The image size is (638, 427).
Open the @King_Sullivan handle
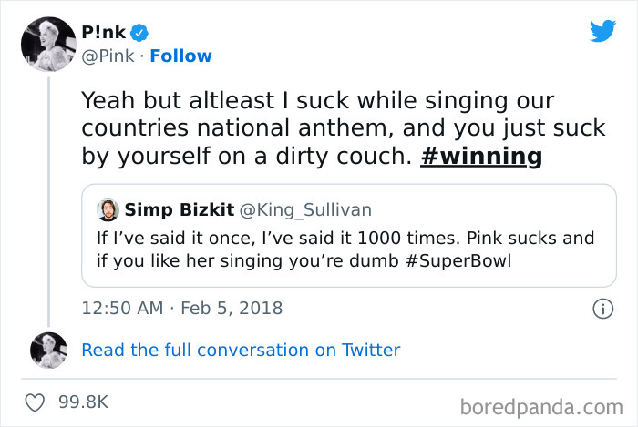click(305, 210)
